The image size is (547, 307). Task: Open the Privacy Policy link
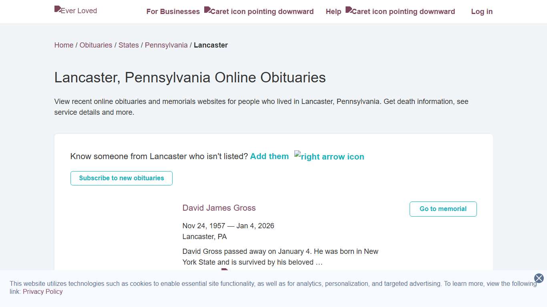(43, 291)
